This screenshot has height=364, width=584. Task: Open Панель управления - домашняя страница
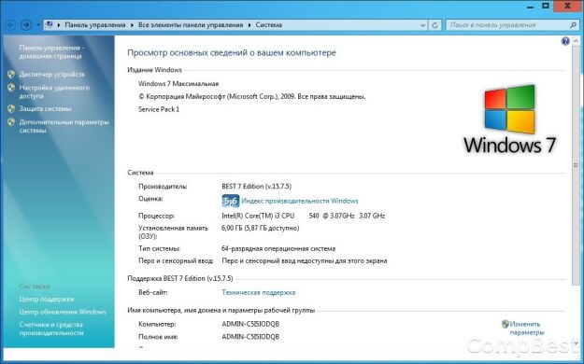[51, 52]
